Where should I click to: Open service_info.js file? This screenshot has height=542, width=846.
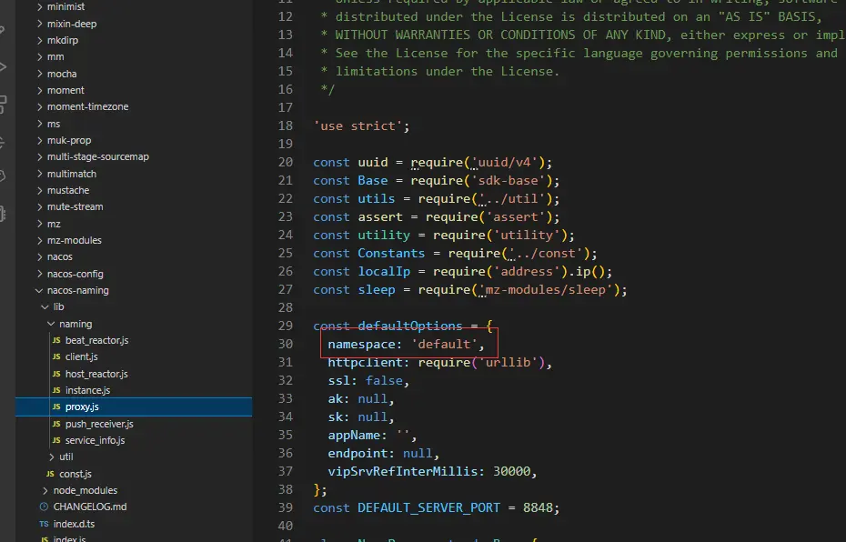pos(95,440)
